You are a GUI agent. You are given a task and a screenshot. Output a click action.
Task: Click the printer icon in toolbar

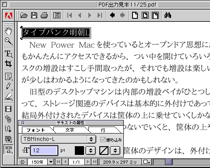(x=44, y=15)
